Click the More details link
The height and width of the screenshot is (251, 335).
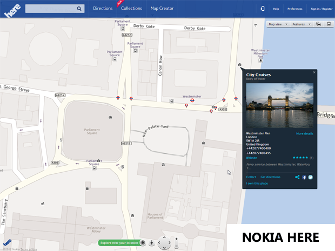click(304, 133)
